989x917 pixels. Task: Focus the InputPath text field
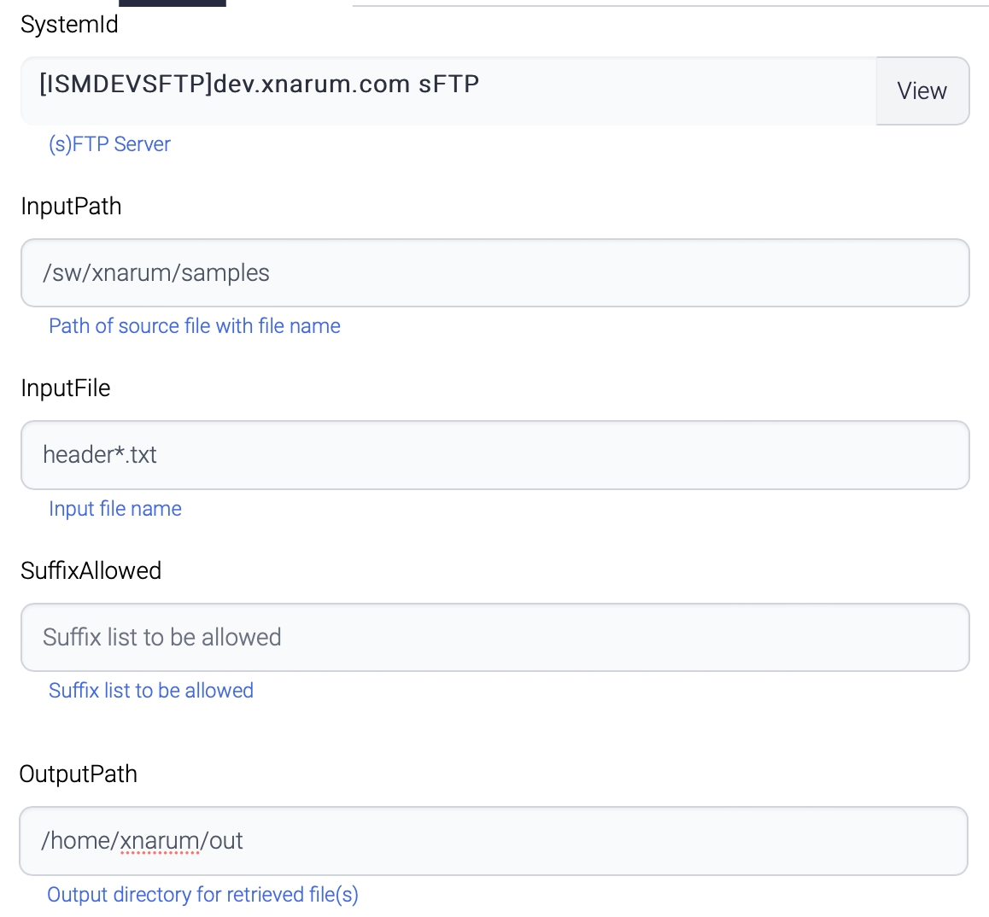pyautogui.click(x=494, y=273)
